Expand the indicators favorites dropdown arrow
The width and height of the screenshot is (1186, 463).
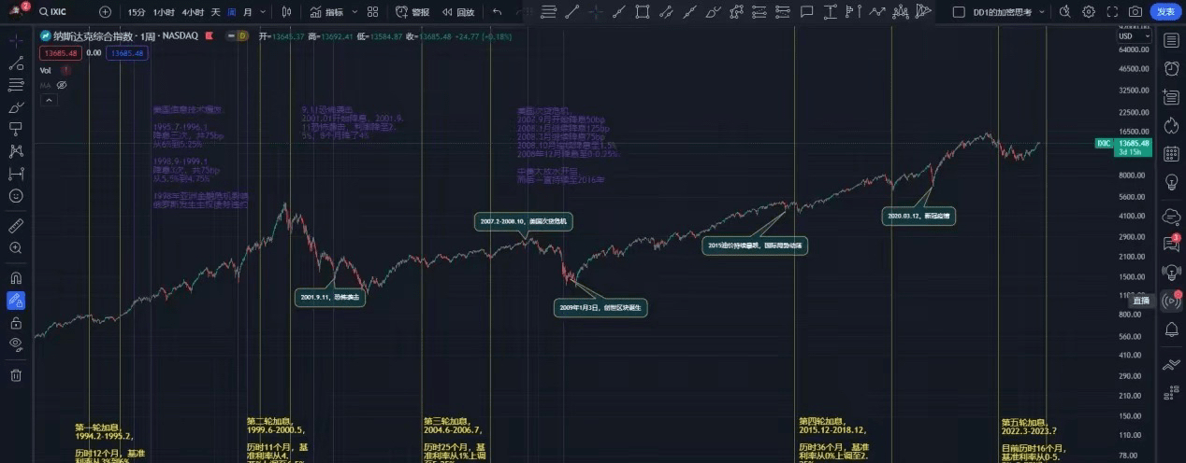coord(353,12)
